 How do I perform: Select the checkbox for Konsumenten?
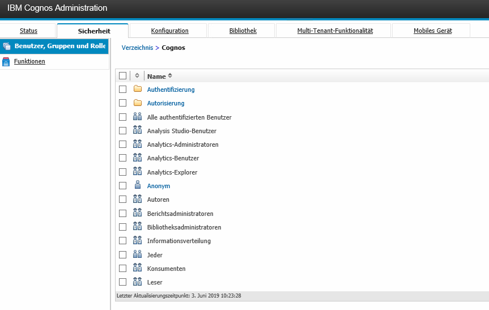click(x=122, y=269)
